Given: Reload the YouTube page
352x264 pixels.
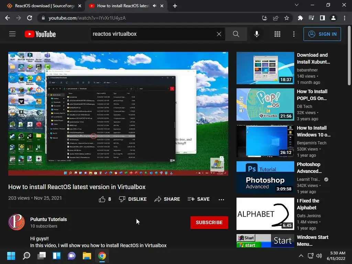Looking at the screenshot, I should [30, 18].
